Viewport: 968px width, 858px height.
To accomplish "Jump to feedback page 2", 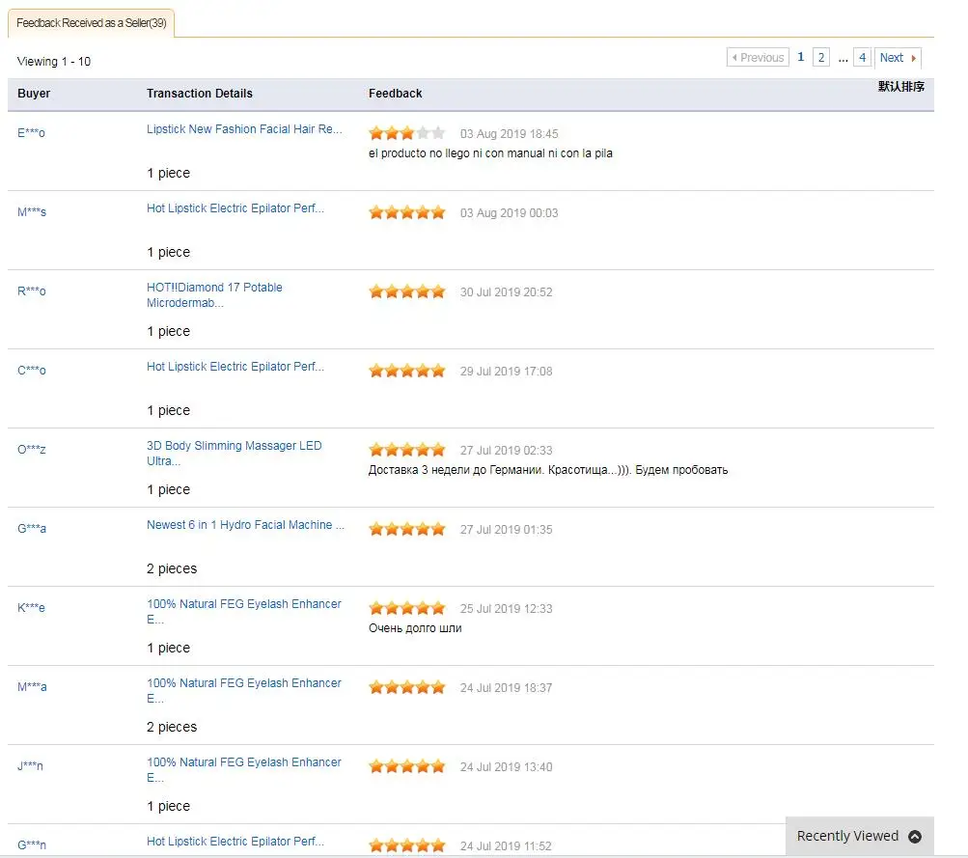I will click(x=821, y=57).
